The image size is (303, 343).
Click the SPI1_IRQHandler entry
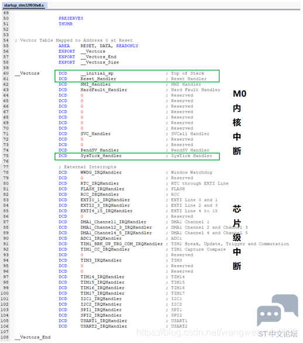[x=101, y=310]
